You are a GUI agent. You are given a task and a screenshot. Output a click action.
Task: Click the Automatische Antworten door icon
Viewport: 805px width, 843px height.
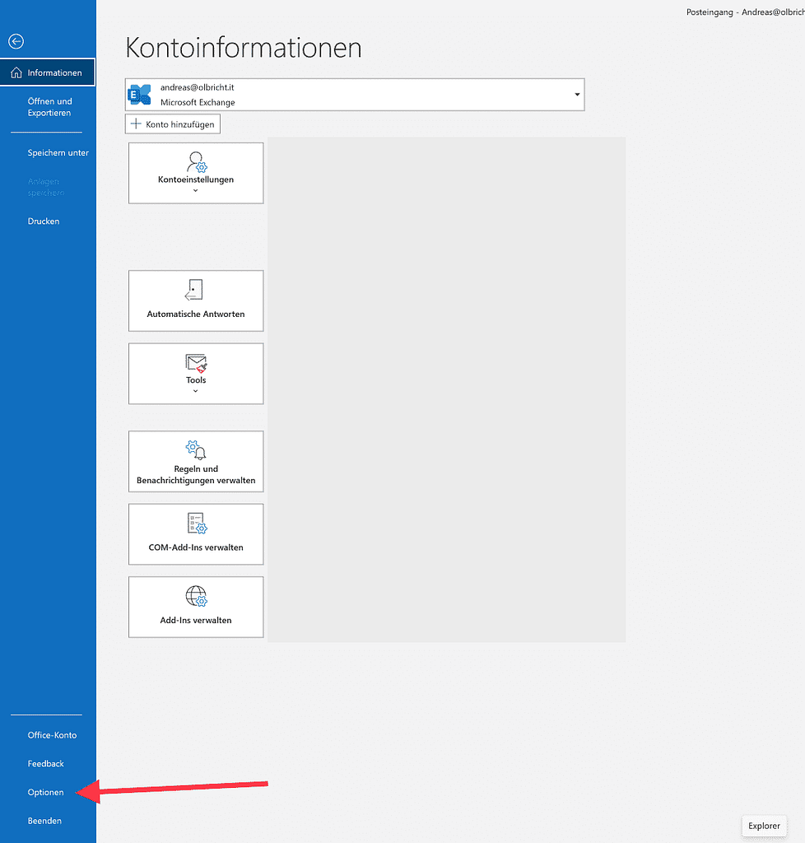(x=194, y=290)
